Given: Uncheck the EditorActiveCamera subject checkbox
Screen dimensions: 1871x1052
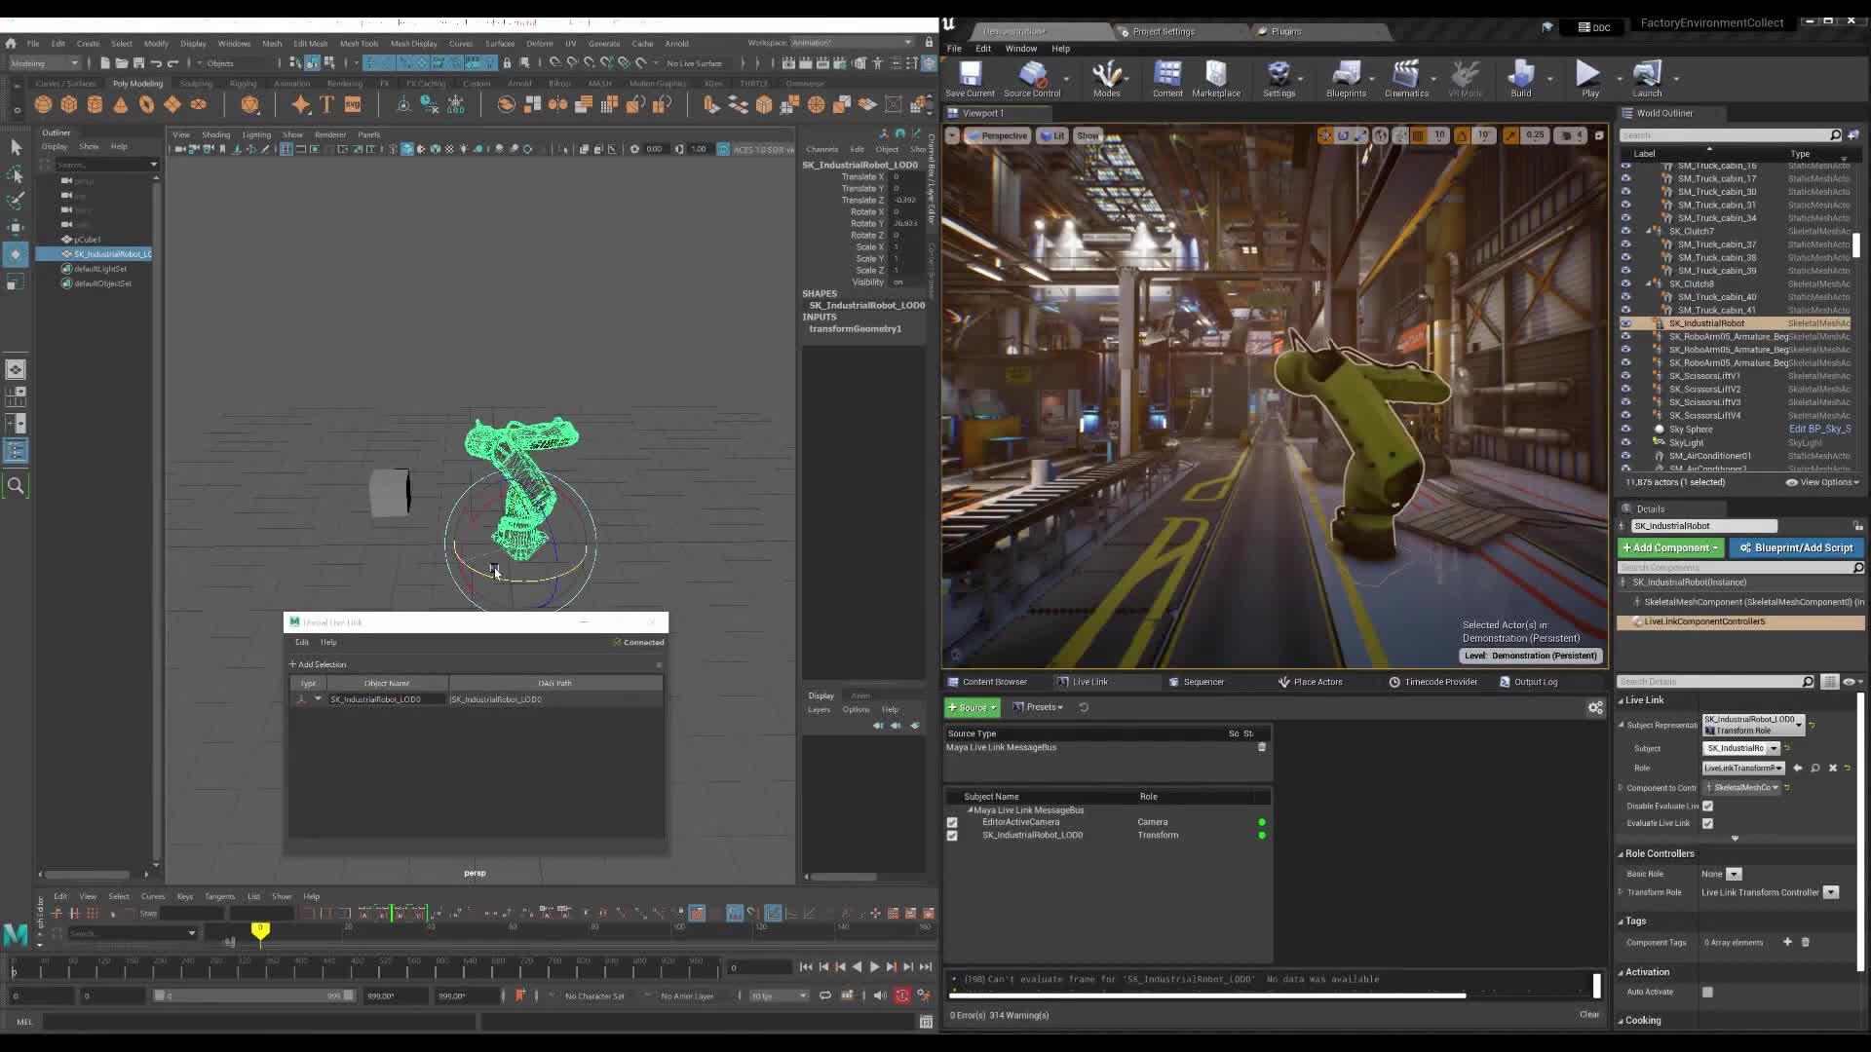Looking at the screenshot, I should tap(952, 822).
